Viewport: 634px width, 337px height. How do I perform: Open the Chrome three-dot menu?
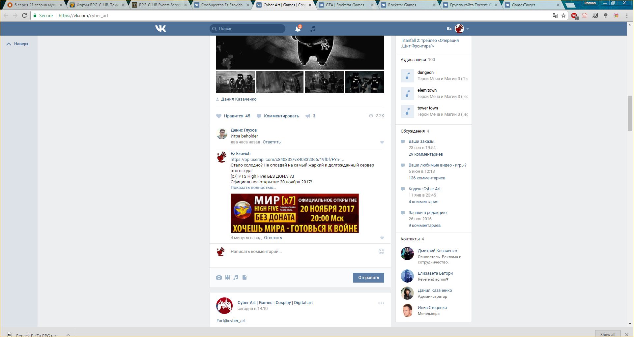tap(627, 15)
